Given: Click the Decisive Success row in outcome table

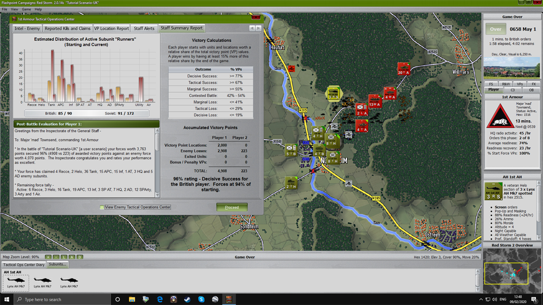Looking at the screenshot, I should coord(211,76).
